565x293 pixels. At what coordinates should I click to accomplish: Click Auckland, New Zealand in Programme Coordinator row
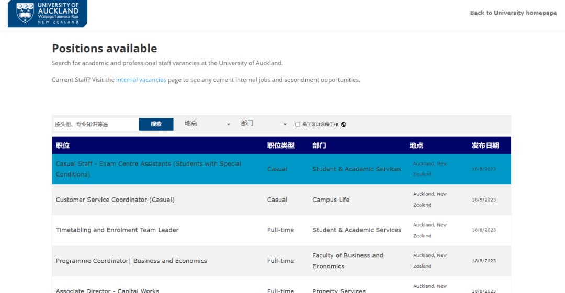[430, 261]
